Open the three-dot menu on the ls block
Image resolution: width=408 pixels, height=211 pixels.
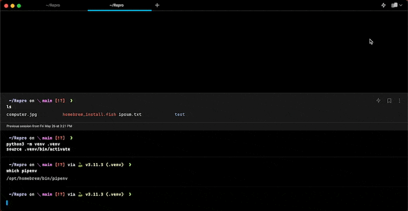399,101
